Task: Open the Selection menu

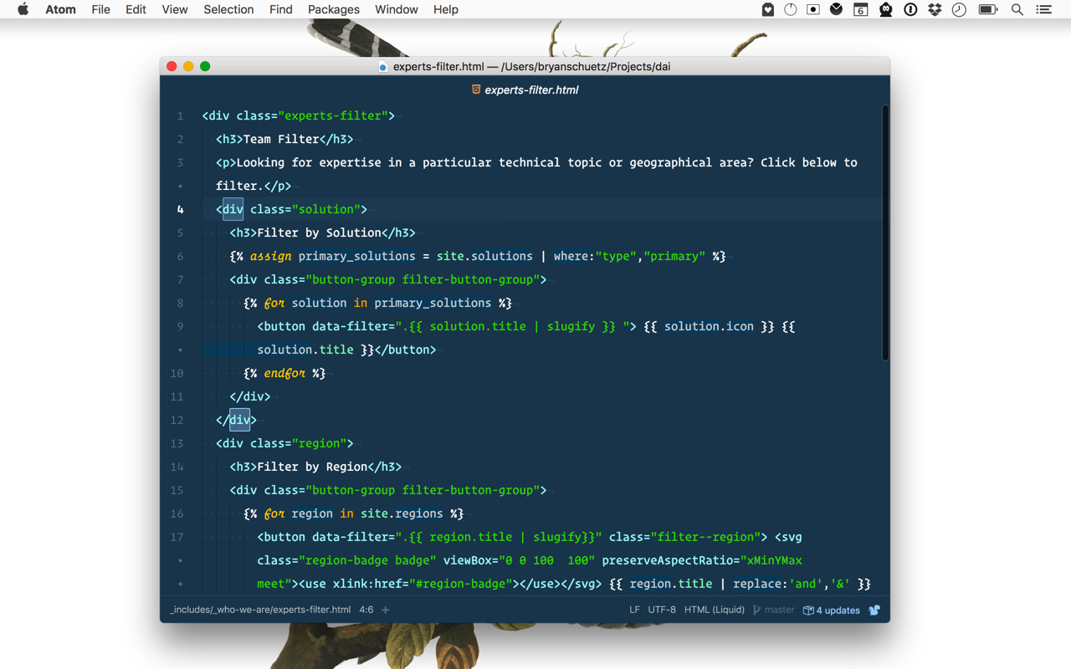Action: (x=228, y=9)
